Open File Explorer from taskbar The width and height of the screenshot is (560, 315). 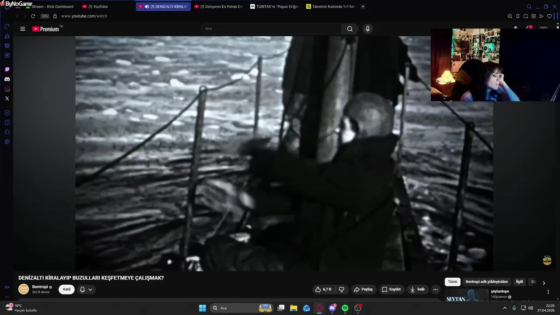294,308
